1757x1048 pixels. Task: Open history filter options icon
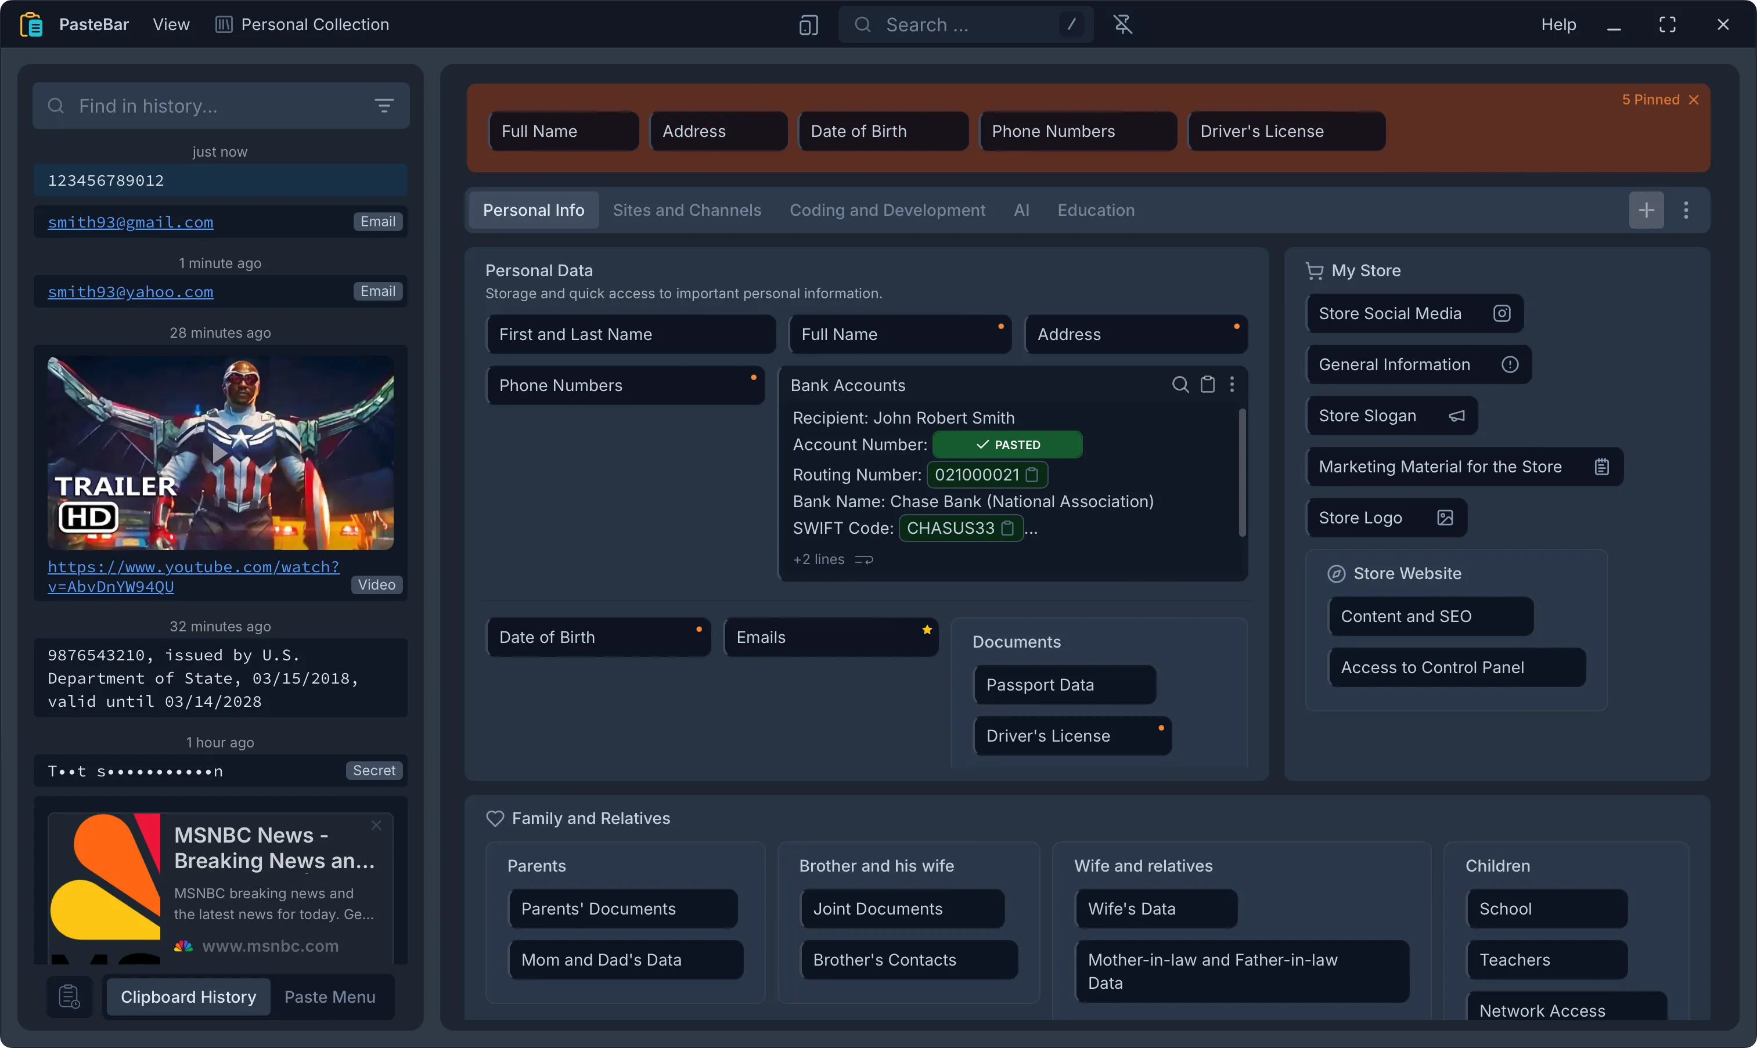[384, 106]
